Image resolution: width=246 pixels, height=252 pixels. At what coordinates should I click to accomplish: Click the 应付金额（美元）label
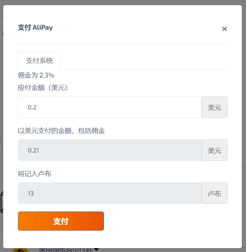click(x=43, y=88)
